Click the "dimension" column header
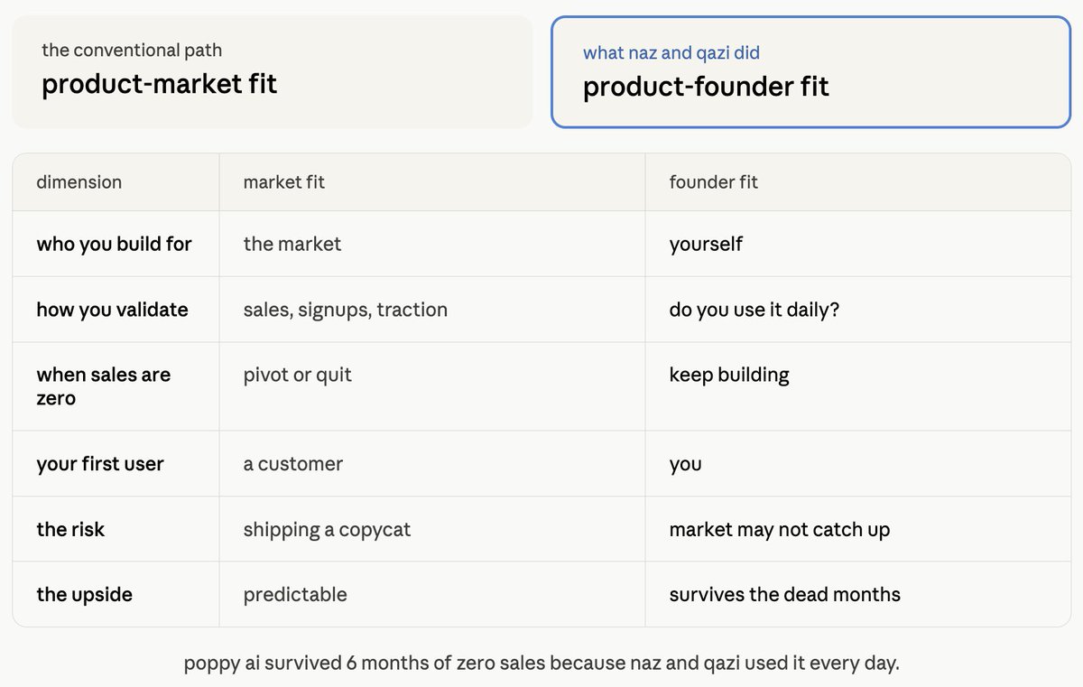The height and width of the screenshot is (687, 1083). tap(79, 182)
